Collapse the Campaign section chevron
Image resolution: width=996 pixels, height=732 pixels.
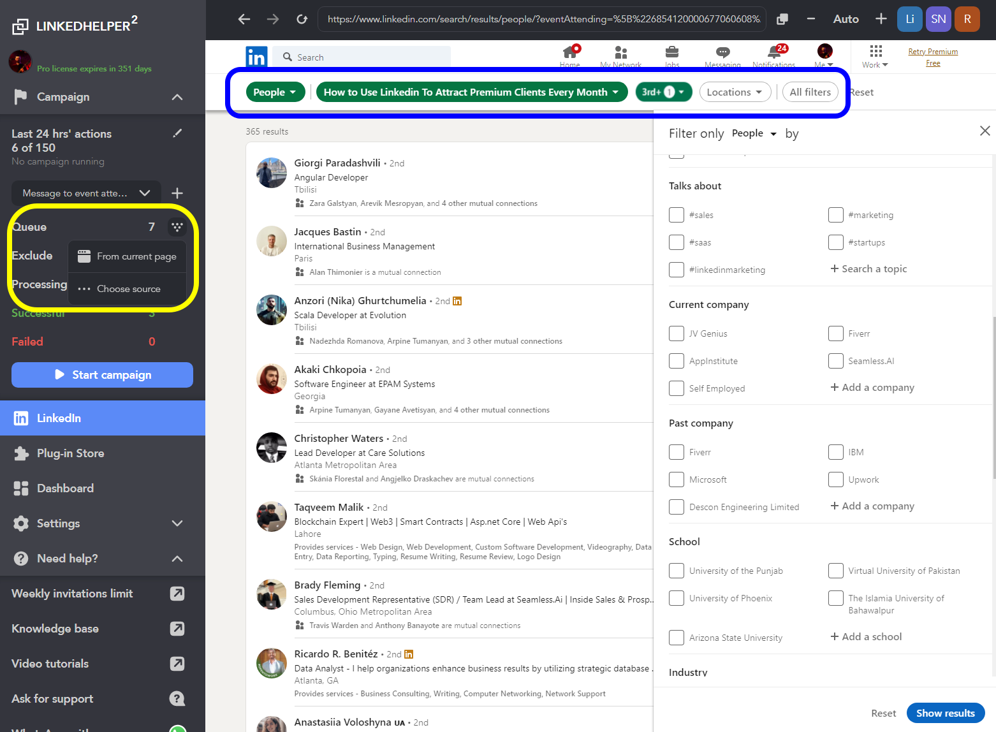point(177,97)
